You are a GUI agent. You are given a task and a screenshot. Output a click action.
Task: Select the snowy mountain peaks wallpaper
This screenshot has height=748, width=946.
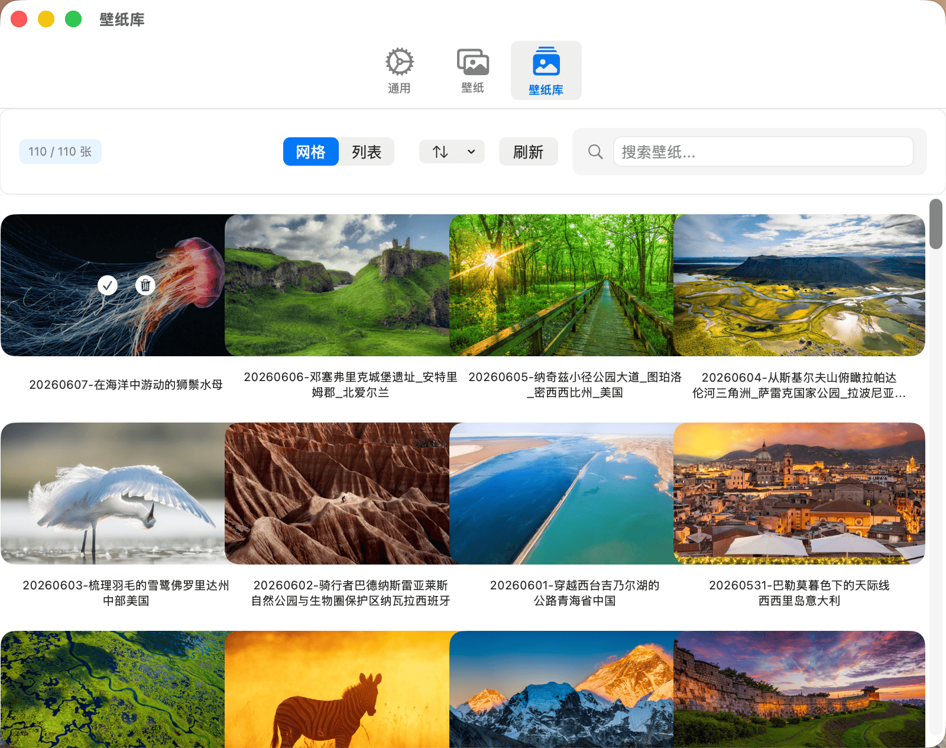(561, 689)
